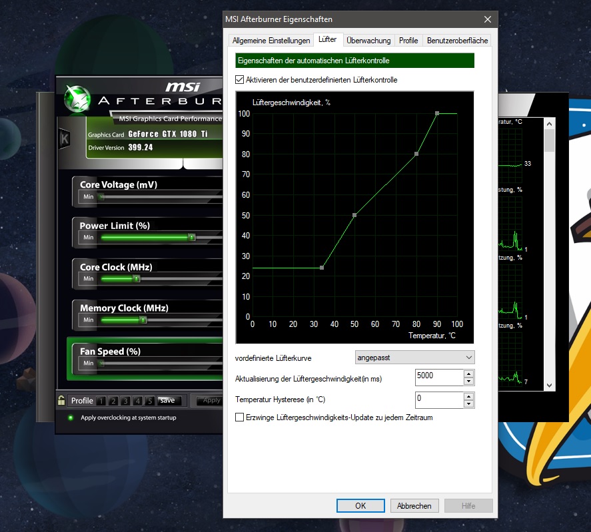The image size is (591, 532).
Task: Close the Afterburner Eigenschaften dialog
Action: click(x=487, y=19)
